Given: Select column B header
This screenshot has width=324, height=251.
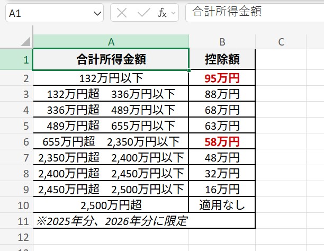Looking at the screenshot, I should coord(222,42).
